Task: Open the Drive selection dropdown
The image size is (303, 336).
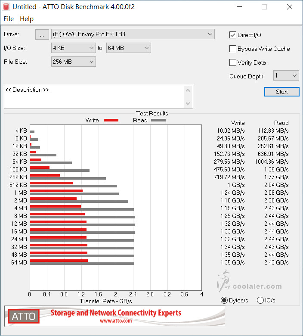Action: [133, 34]
